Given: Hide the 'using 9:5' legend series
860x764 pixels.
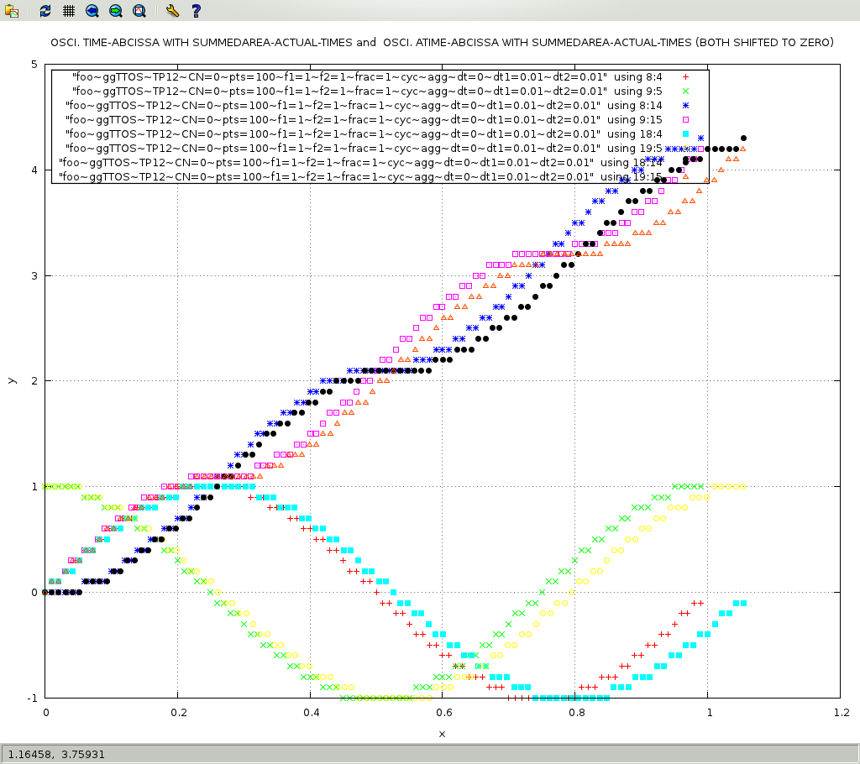Looking at the screenshot, I should click(x=639, y=91).
